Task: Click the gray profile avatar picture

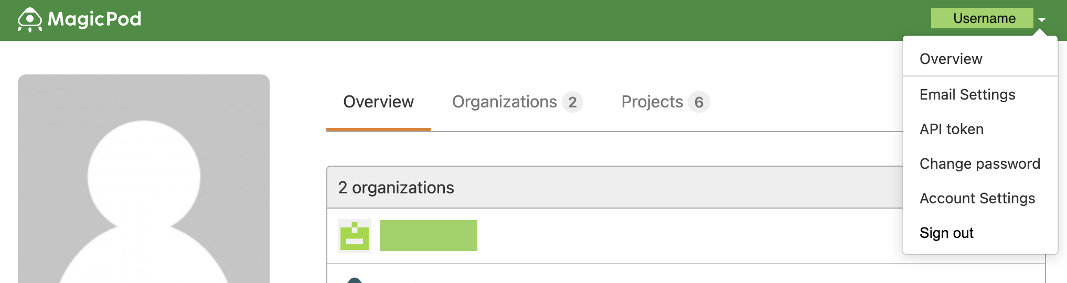Action: click(x=144, y=179)
